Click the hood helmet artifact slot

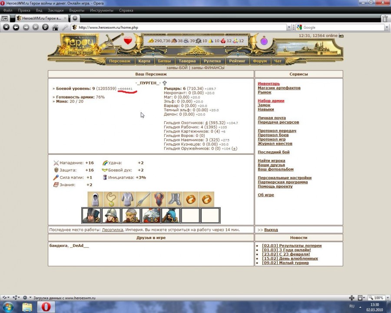[95, 199]
